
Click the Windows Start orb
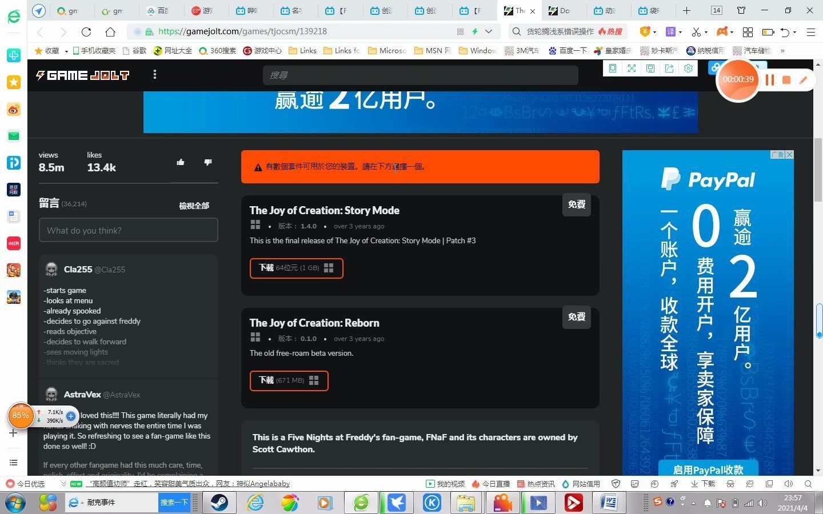pos(14,503)
